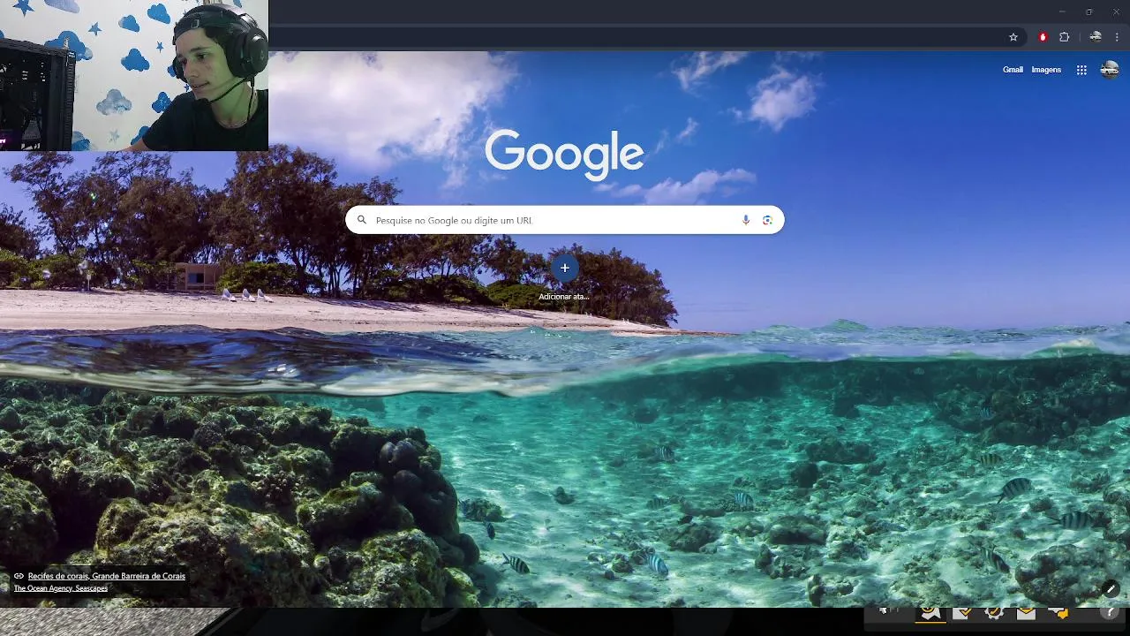Open the Extensions puzzle piece menu
This screenshot has height=636, width=1130.
pos(1064,37)
